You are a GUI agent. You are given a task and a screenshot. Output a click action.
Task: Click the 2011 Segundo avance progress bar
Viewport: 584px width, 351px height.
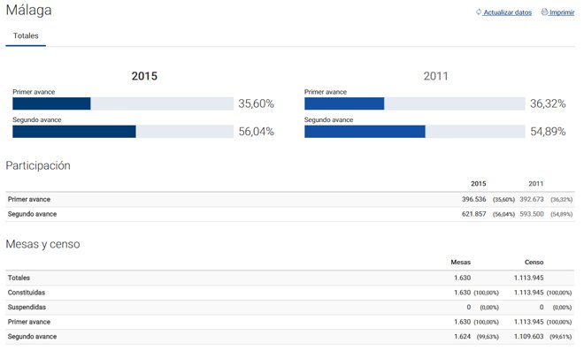(414, 132)
